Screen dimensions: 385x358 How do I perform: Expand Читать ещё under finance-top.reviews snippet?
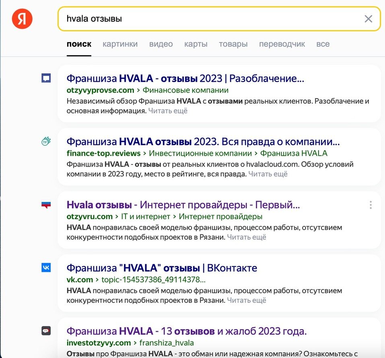point(268,174)
